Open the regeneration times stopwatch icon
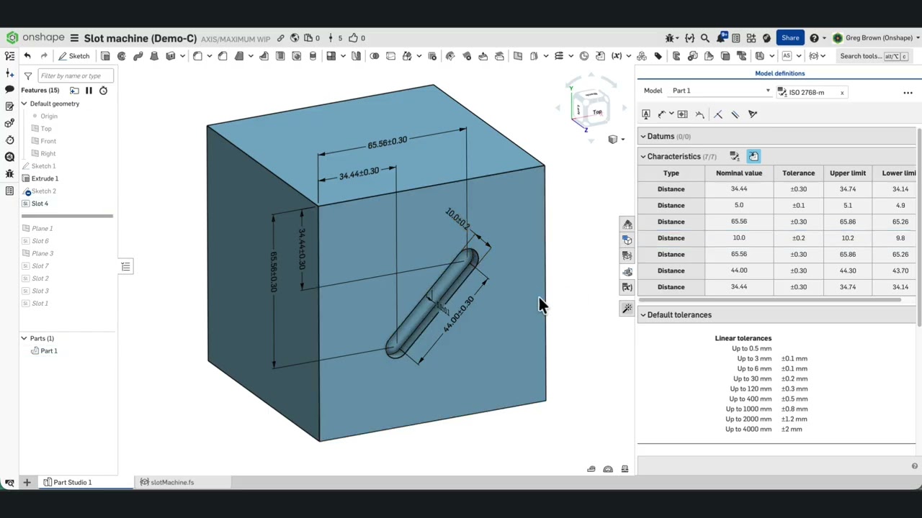The height and width of the screenshot is (518, 922). [x=103, y=91]
